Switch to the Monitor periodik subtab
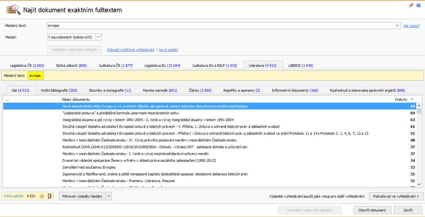The width and height of the screenshot is (425, 217). [x=160, y=90]
